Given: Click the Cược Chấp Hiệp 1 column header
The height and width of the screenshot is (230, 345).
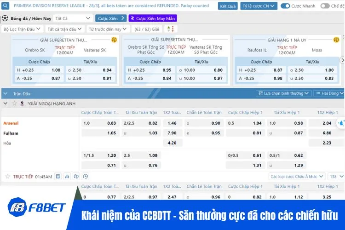Looking at the screenshot, I should tap(245, 112).
